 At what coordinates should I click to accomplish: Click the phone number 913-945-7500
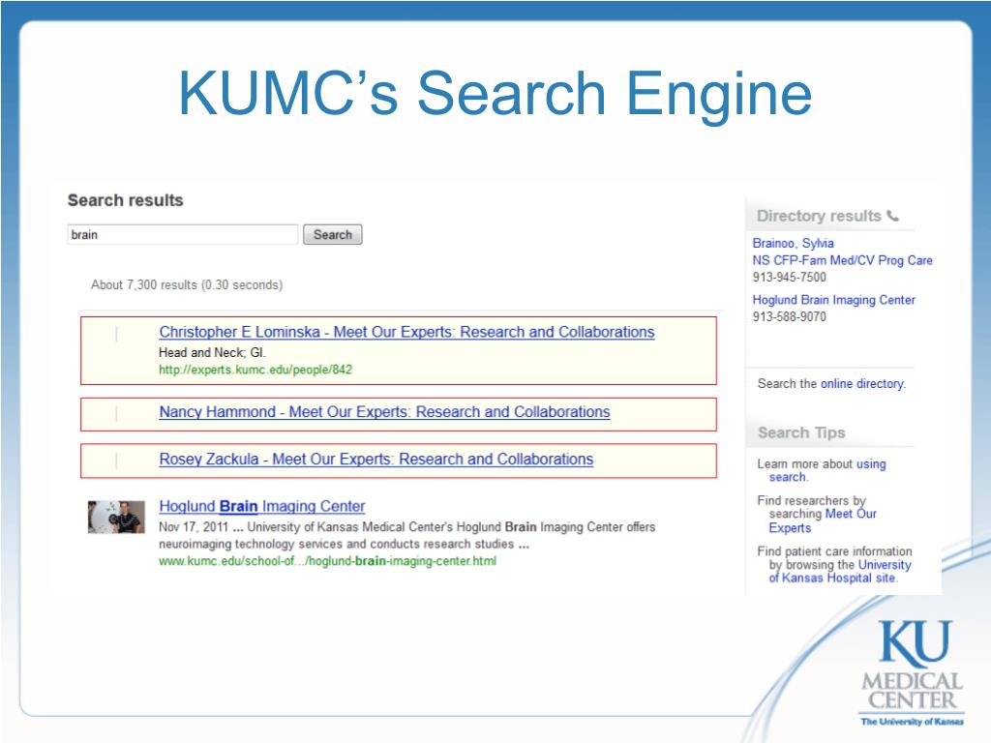click(x=789, y=277)
